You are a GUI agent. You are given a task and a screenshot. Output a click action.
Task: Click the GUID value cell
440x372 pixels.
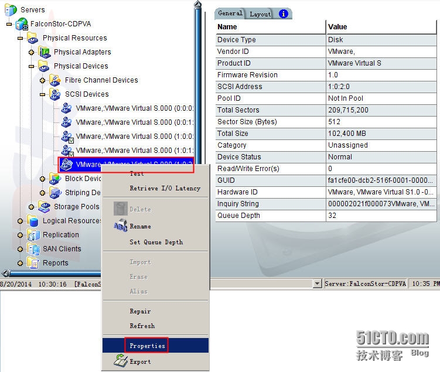click(381, 180)
